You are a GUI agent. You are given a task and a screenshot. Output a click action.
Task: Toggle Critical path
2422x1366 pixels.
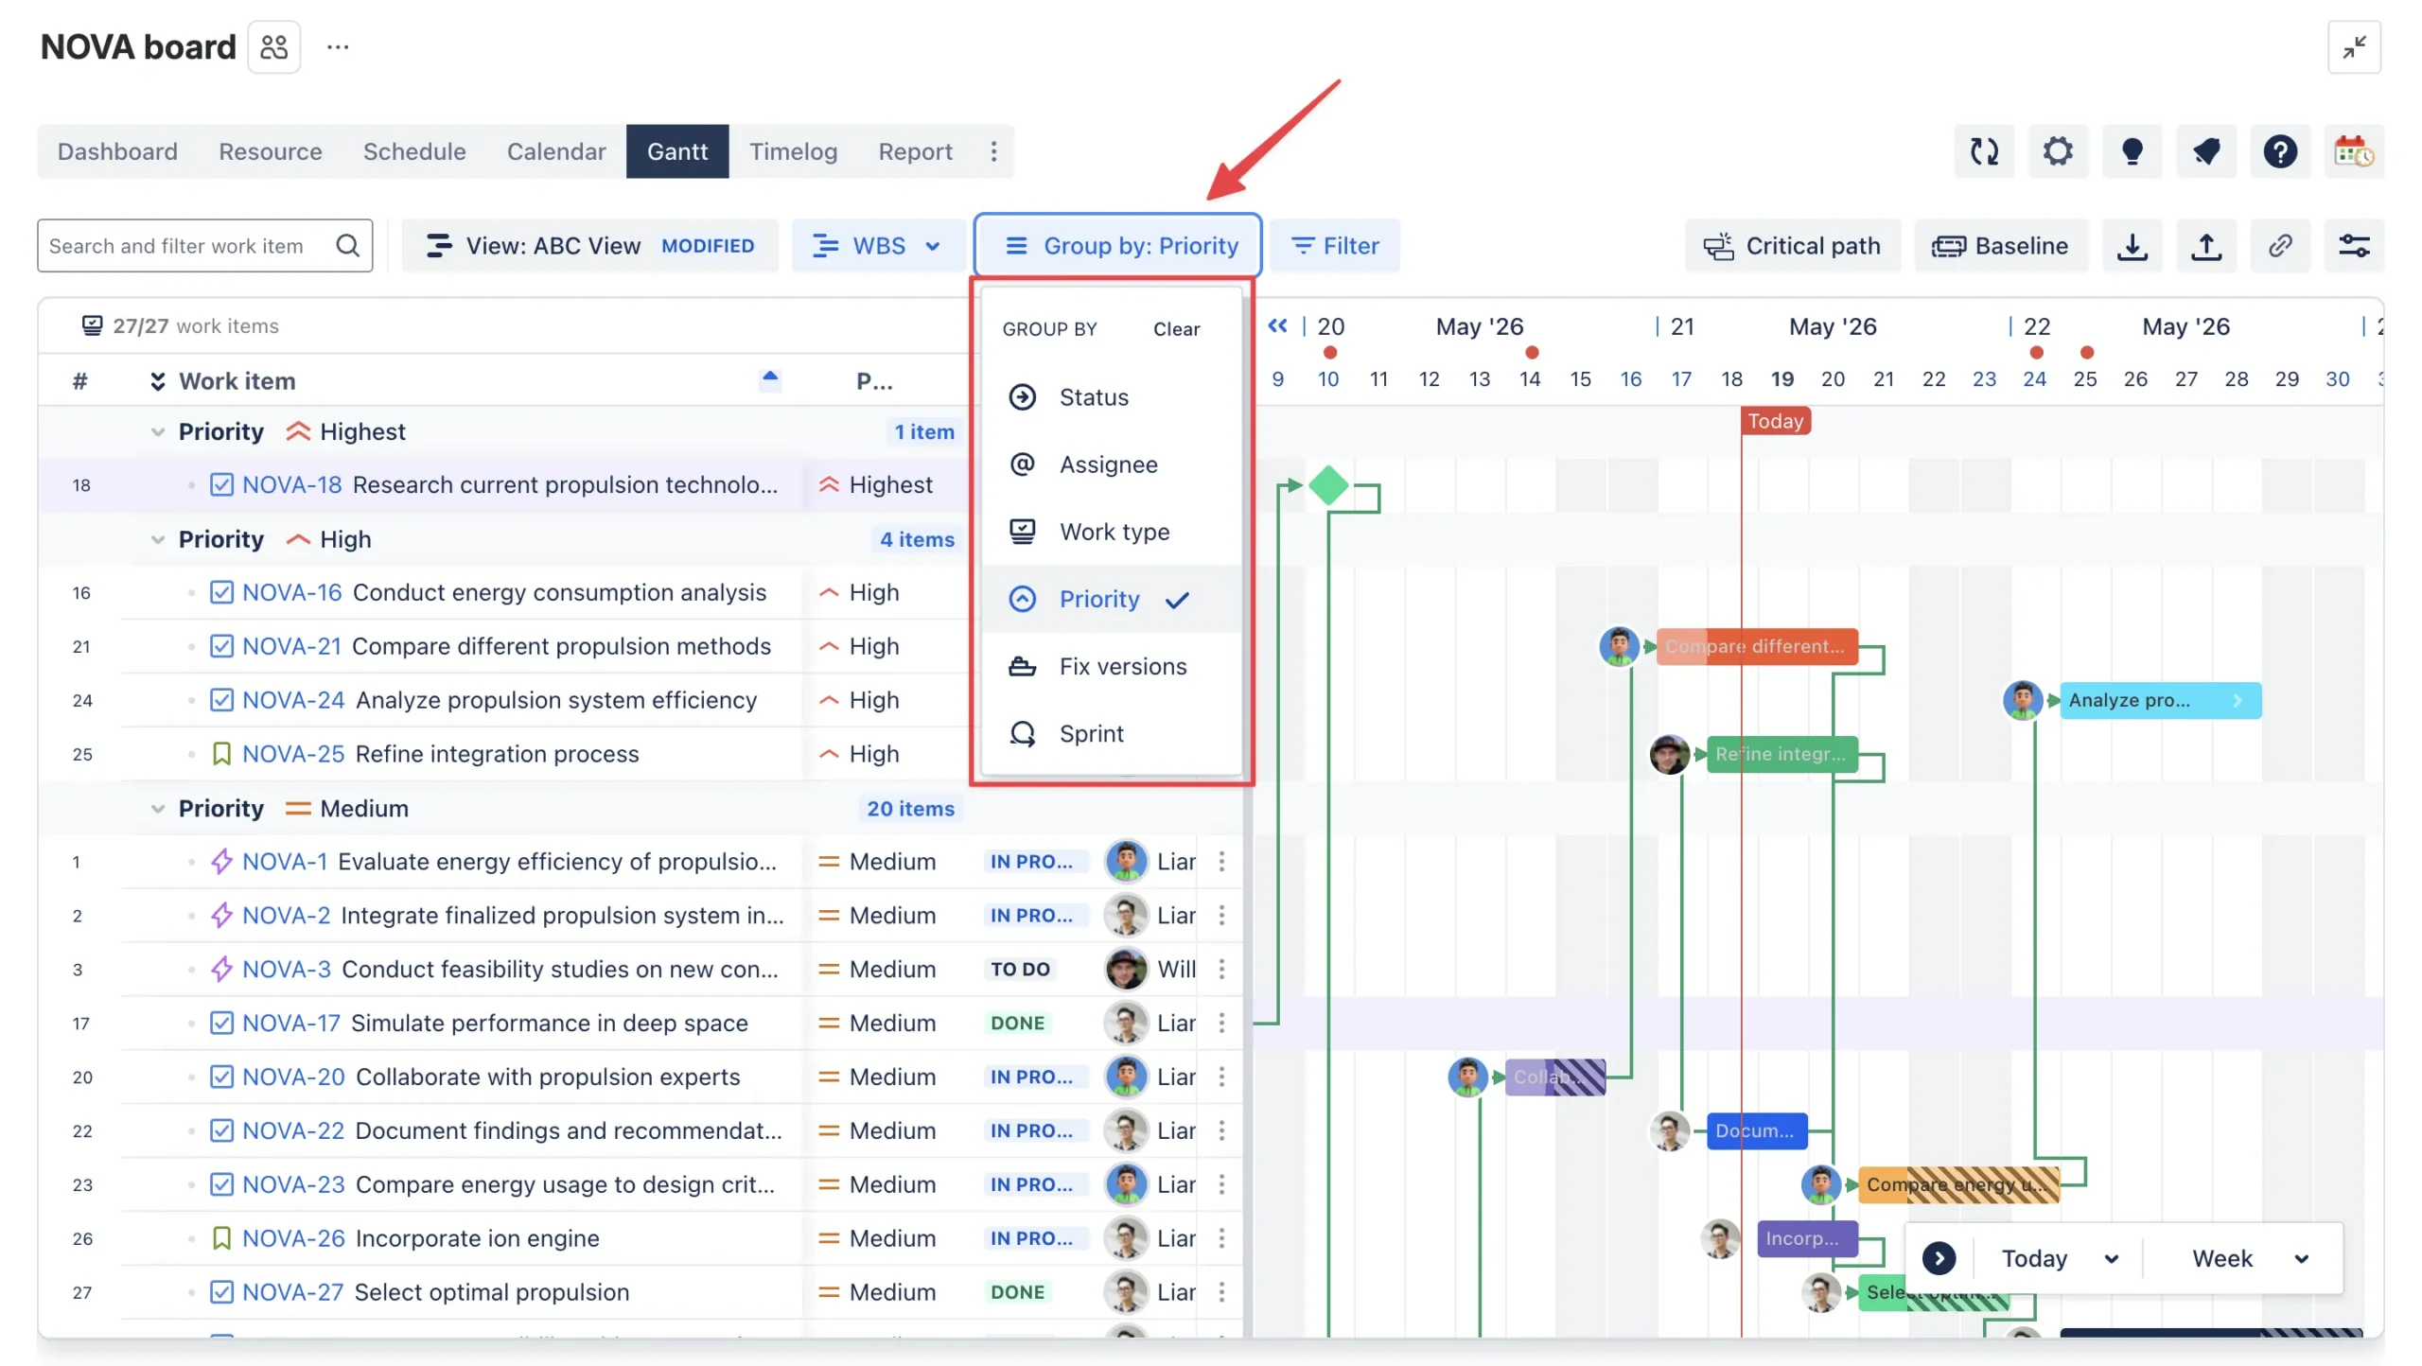1791,246
